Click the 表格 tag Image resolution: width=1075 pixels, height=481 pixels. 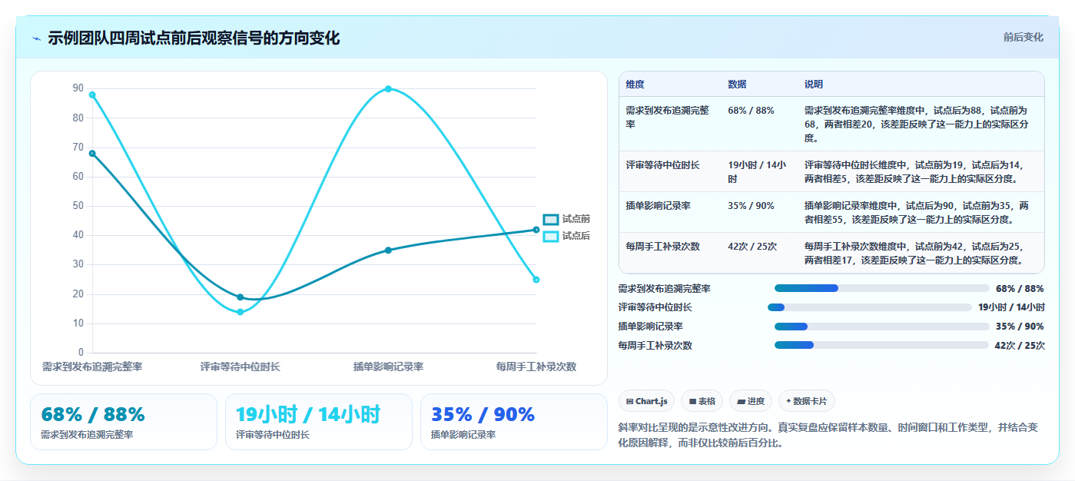pos(702,401)
